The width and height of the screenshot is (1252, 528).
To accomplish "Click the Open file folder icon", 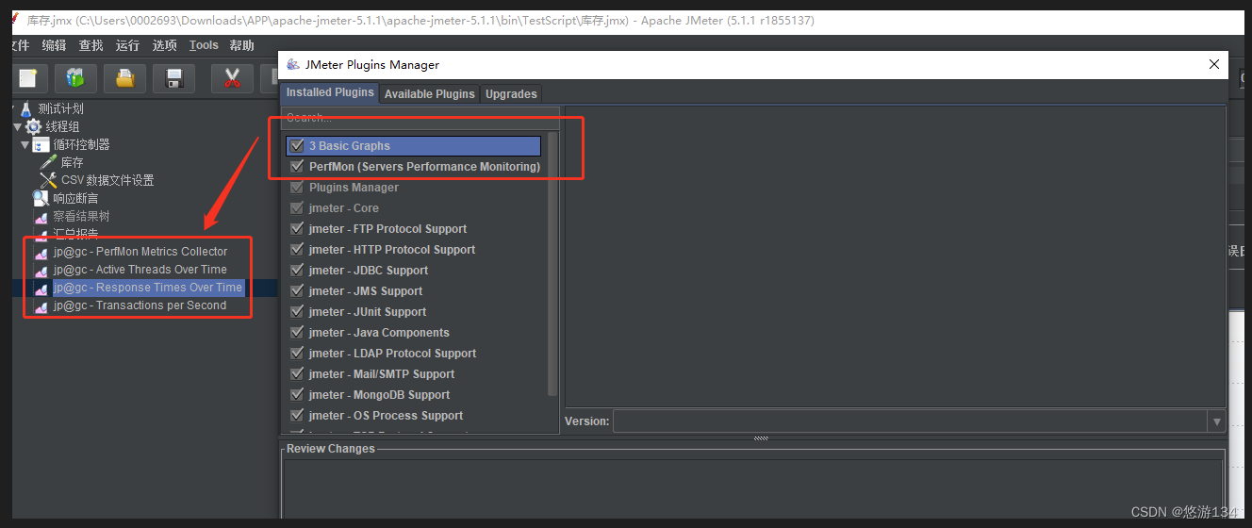I will coord(124,78).
